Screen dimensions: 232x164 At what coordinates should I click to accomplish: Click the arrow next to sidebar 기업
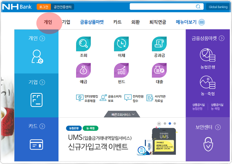tap(42, 82)
